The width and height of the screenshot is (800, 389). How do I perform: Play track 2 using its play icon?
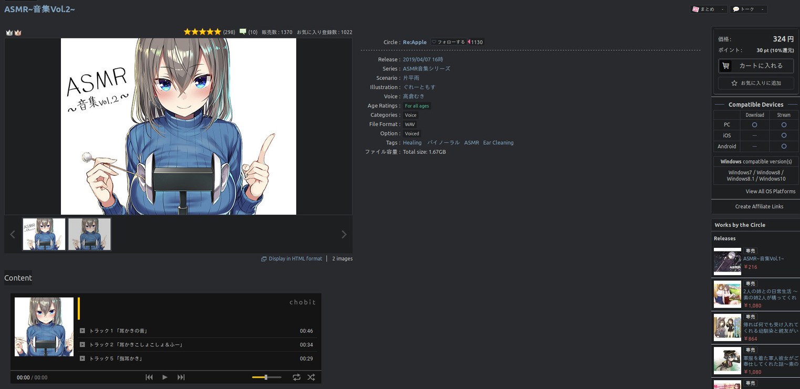point(82,344)
